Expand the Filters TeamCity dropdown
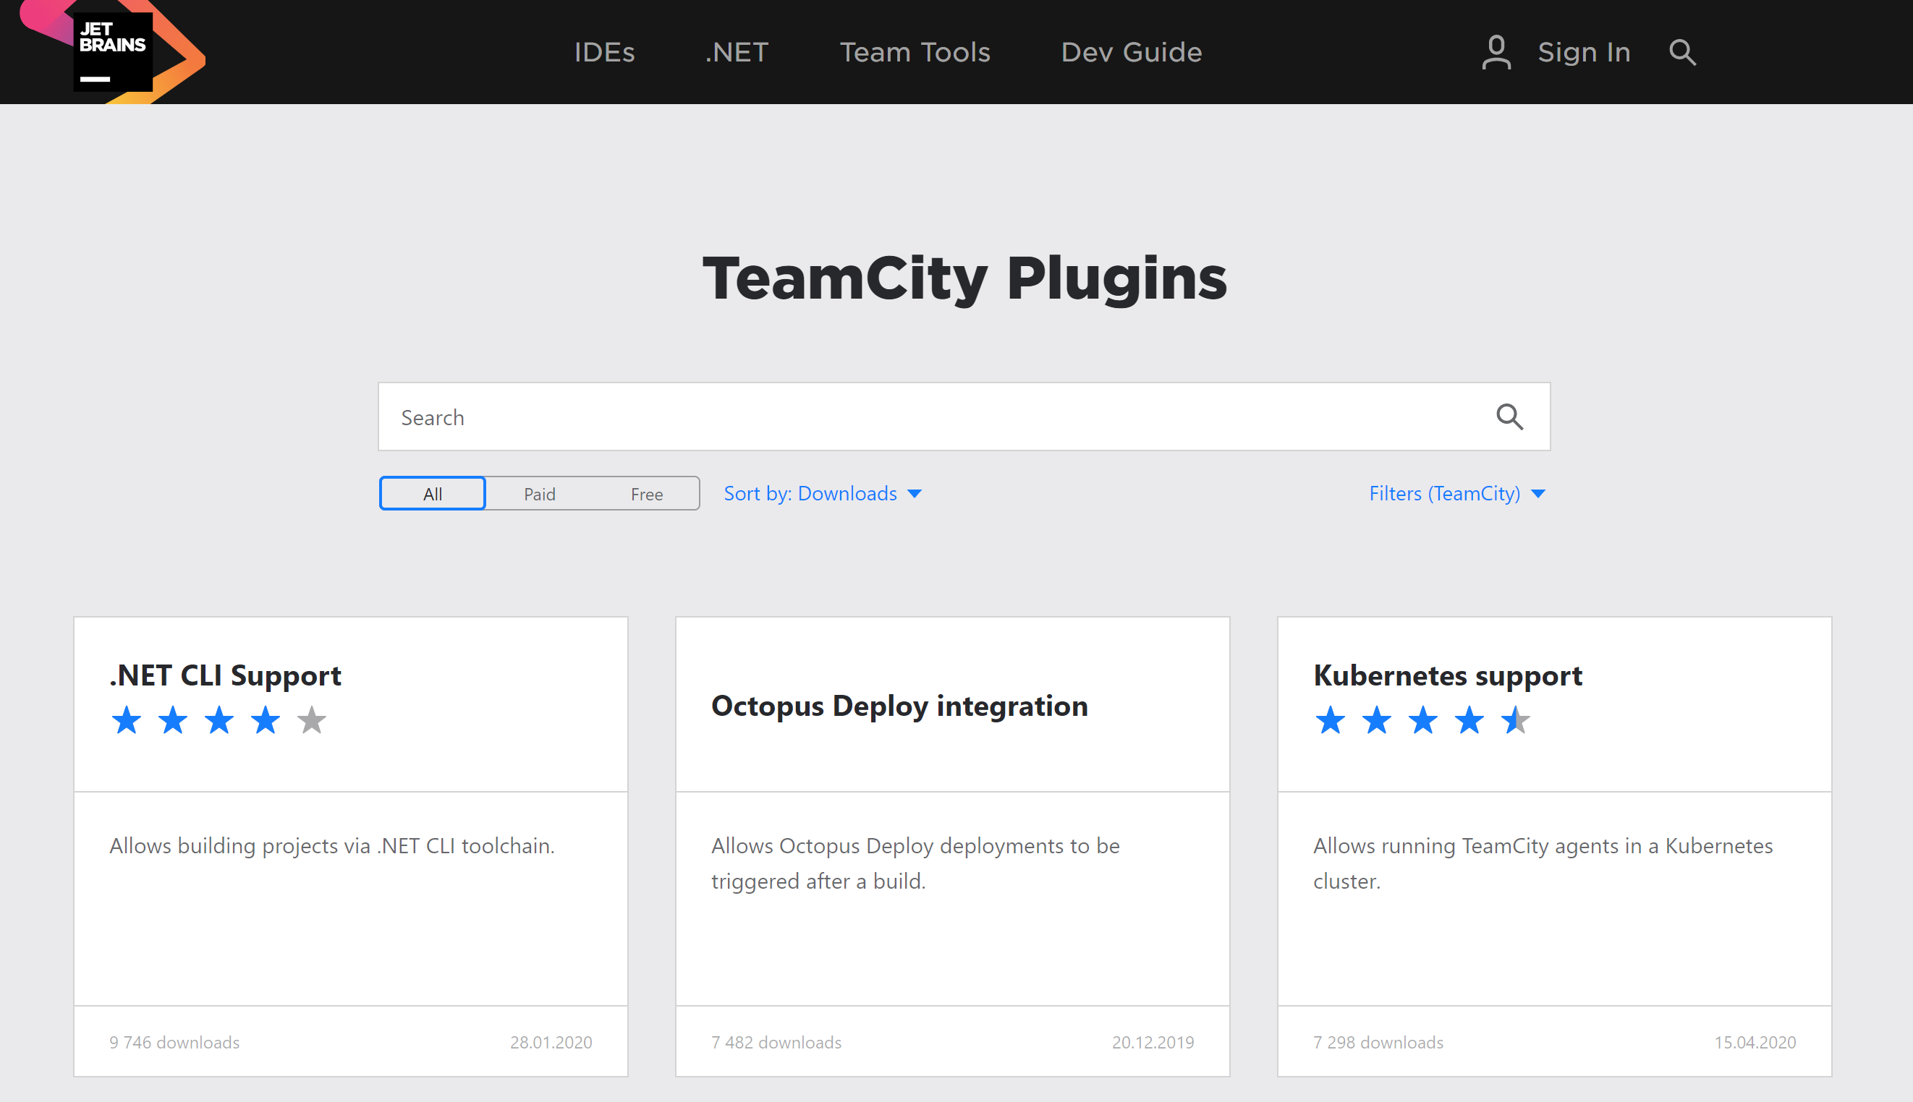This screenshot has width=1913, height=1102. tap(1456, 492)
